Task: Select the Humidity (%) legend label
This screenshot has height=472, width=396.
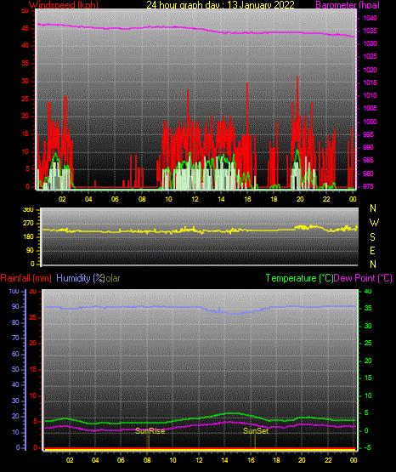Action: pyautogui.click(x=80, y=278)
